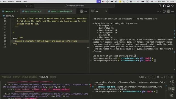The width and height of the screenshot is (176, 99).
Task: Maximize the panel size
Action: pyautogui.click(x=168, y=77)
